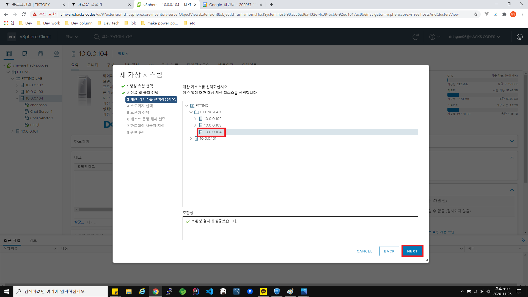Open Internet Explorer from taskbar
The width and height of the screenshot is (528, 297).
click(x=142, y=291)
